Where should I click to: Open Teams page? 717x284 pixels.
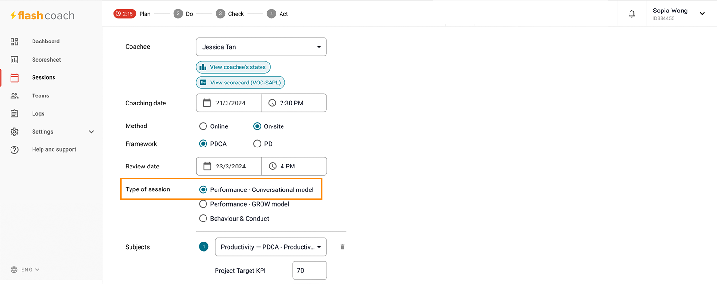(x=41, y=95)
